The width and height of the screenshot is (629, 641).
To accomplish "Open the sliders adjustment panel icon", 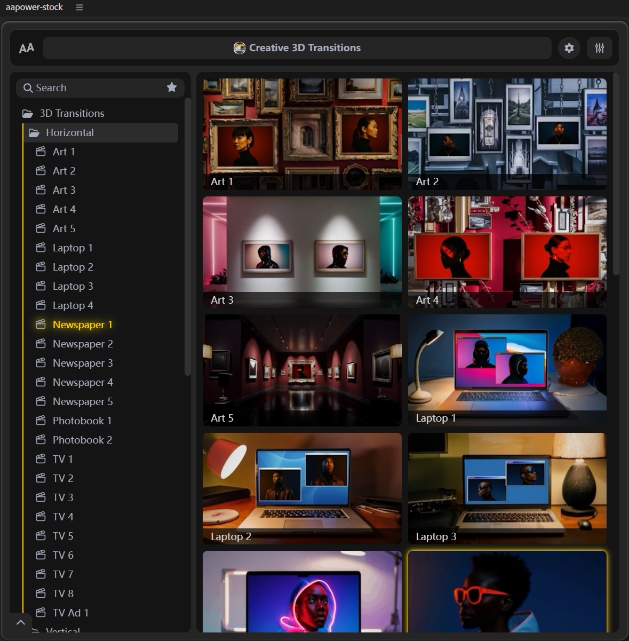I will pos(599,48).
